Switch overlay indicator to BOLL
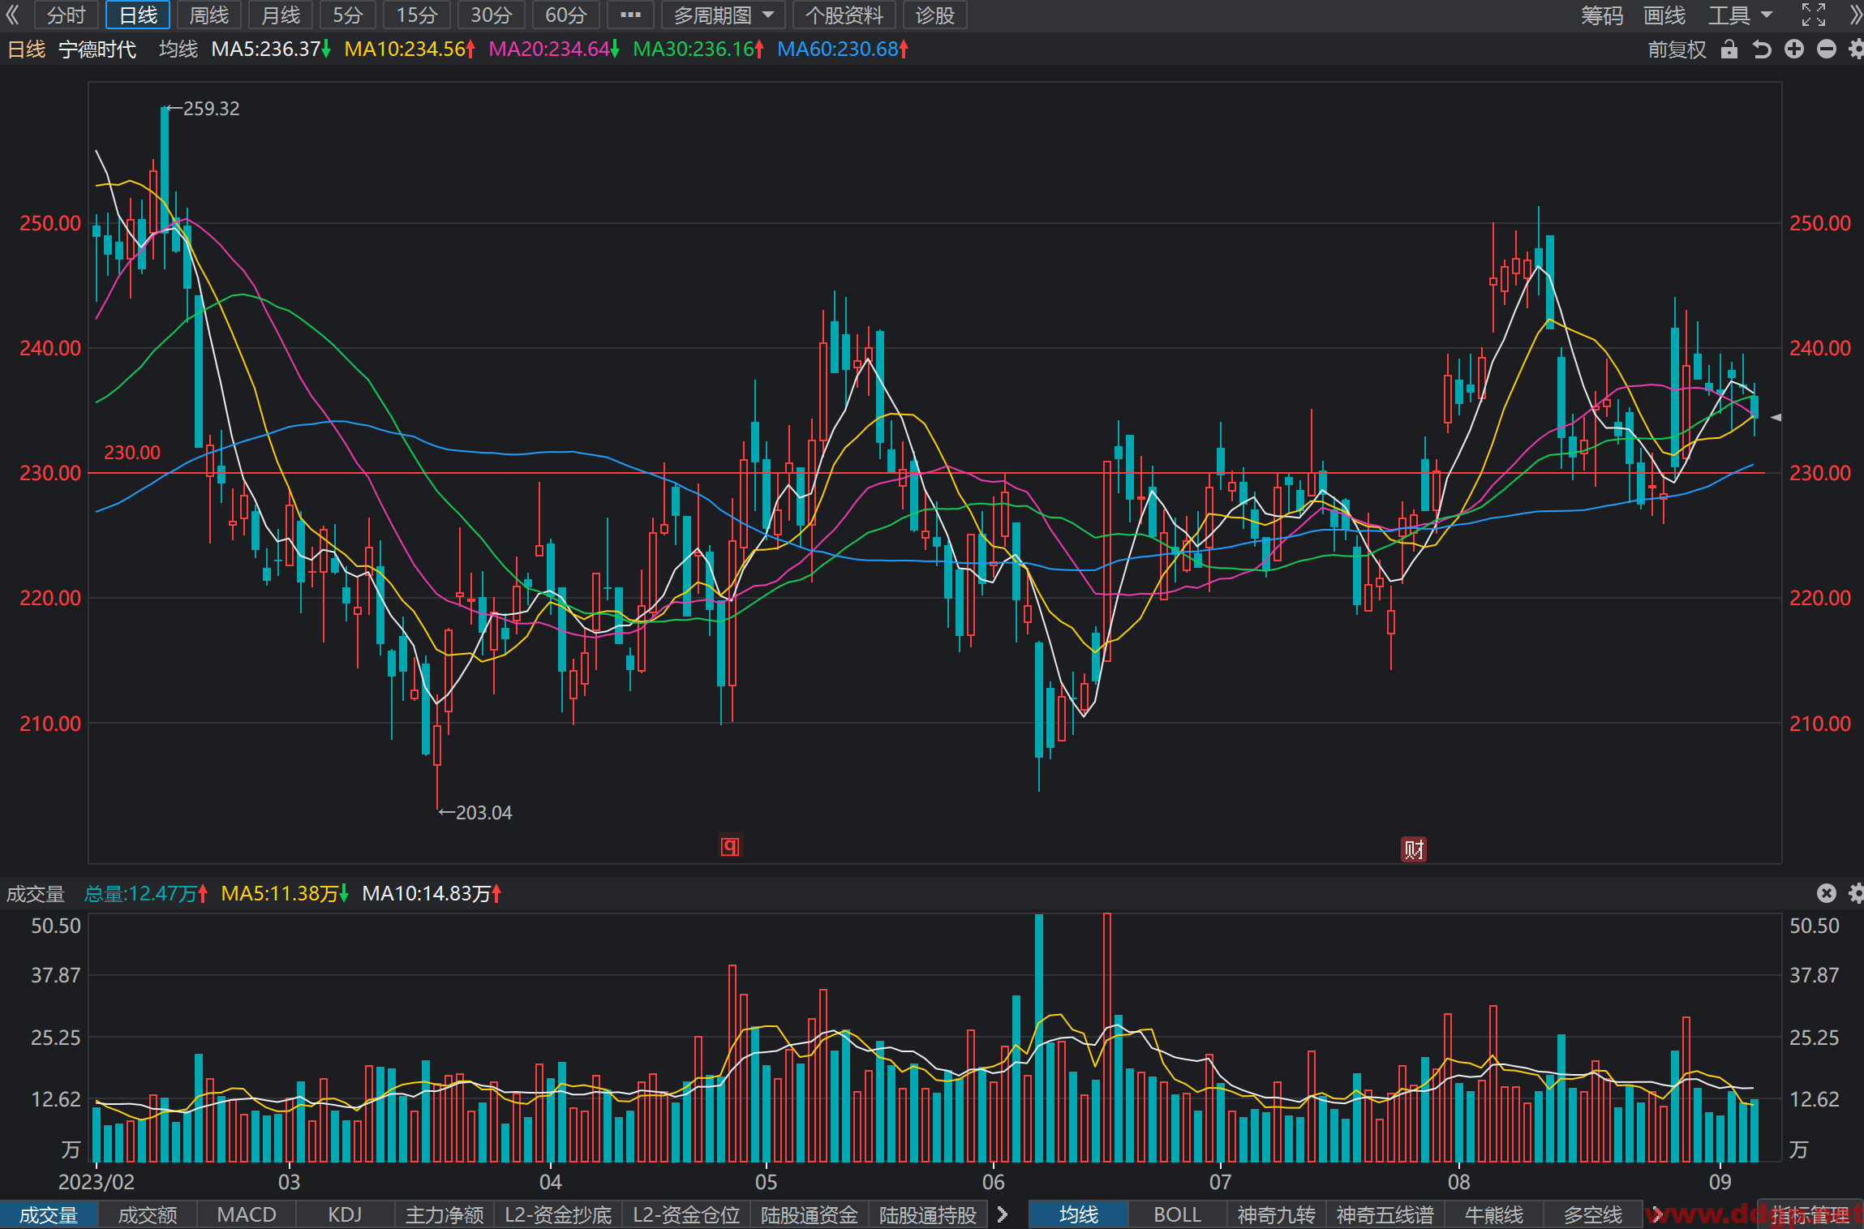Image resolution: width=1864 pixels, height=1229 pixels. 1177,1214
